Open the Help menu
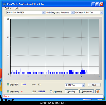This screenshot has height=105, width=106. (x=17, y=8)
